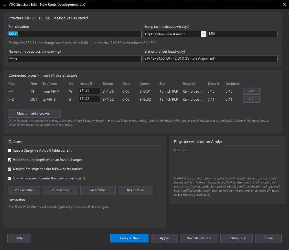Click the P-1 pipe name

(11, 91)
